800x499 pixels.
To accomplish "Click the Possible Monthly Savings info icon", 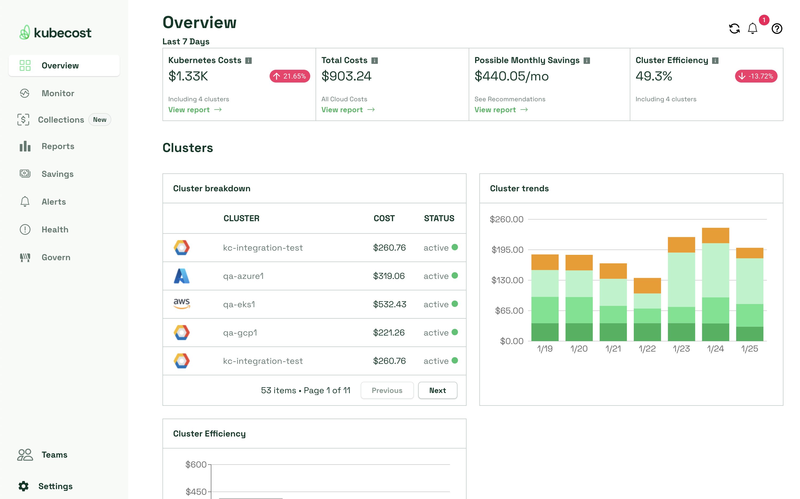I will click(587, 60).
